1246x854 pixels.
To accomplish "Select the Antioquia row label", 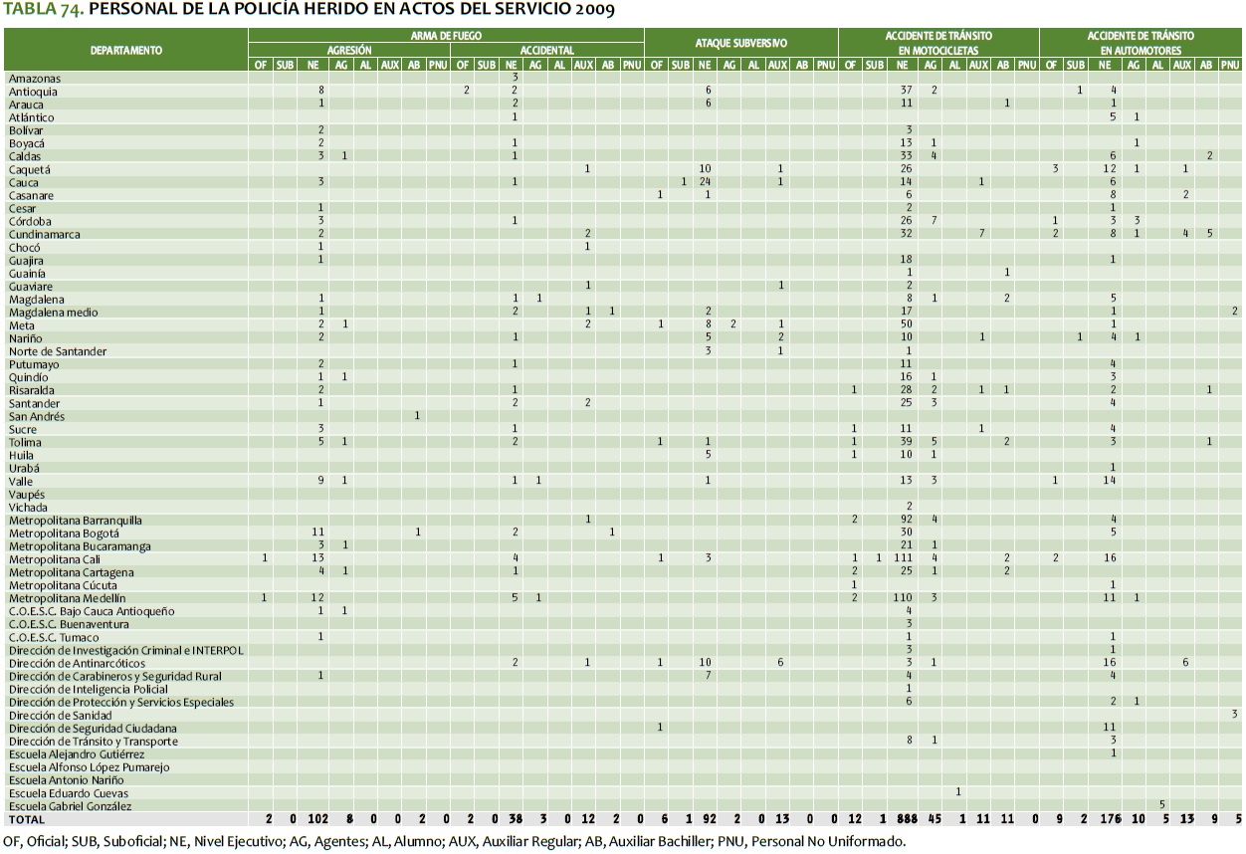I will (33, 92).
